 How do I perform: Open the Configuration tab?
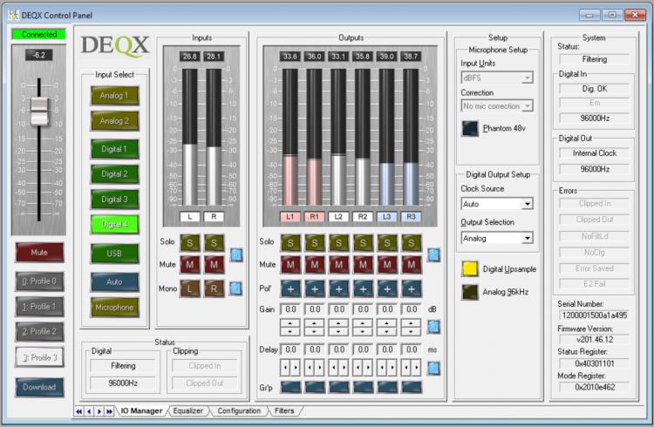[239, 410]
